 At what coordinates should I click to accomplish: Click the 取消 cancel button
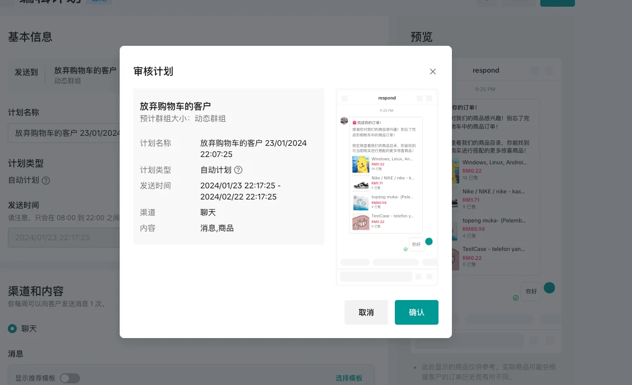tap(366, 312)
